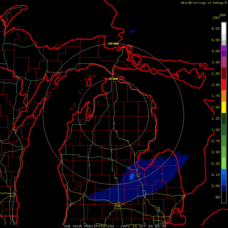Pick the darkest green legend swatch
Image resolution: width=228 pixels, height=228 pixels.
[224, 118]
